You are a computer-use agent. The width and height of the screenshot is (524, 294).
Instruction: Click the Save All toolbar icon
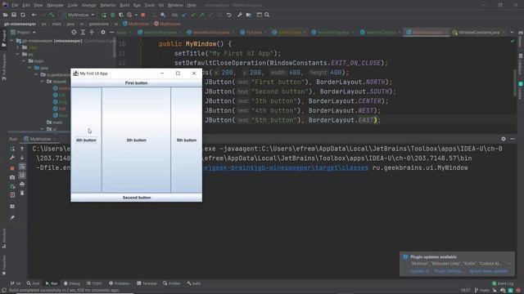(14, 15)
